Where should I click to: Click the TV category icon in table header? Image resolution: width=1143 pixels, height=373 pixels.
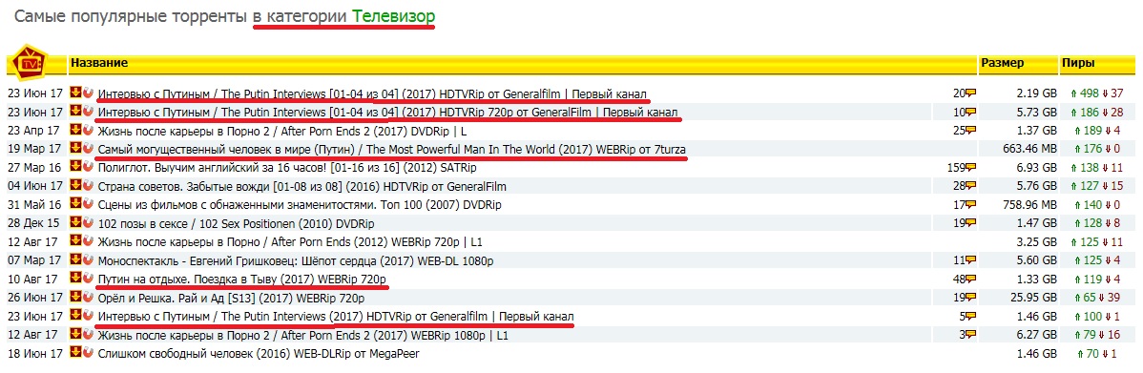click(x=30, y=63)
